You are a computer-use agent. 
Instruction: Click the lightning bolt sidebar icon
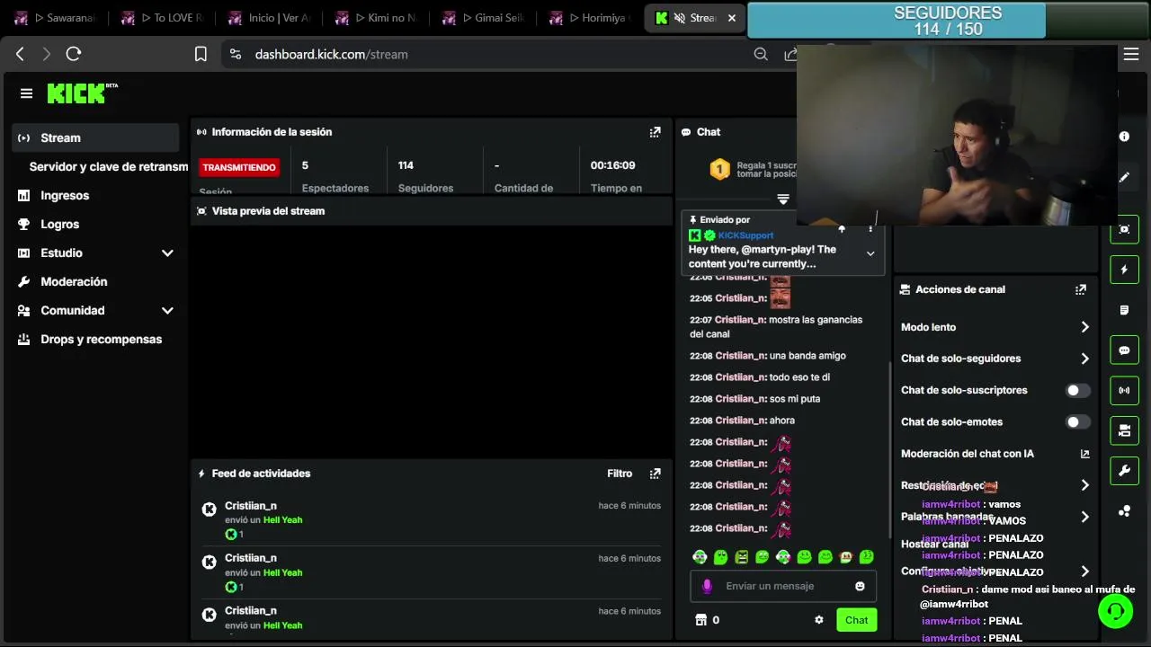click(1124, 270)
